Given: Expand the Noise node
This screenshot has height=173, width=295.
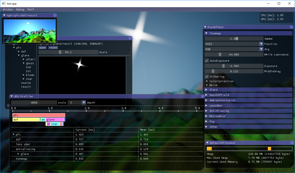Looking at the screenshot, I should click(207, 85).
